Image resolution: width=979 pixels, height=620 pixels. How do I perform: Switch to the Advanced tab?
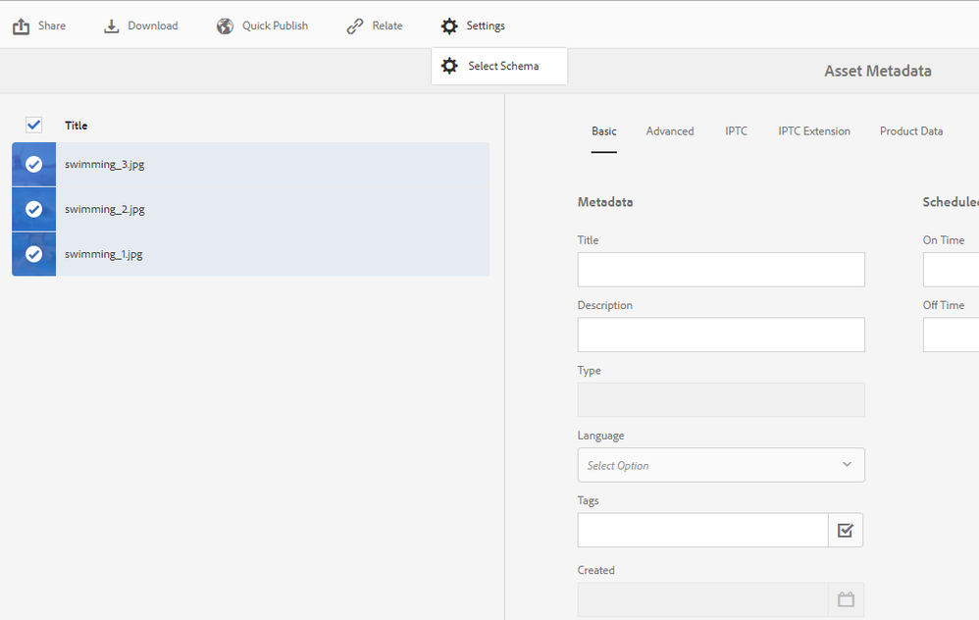coord(670,131)
